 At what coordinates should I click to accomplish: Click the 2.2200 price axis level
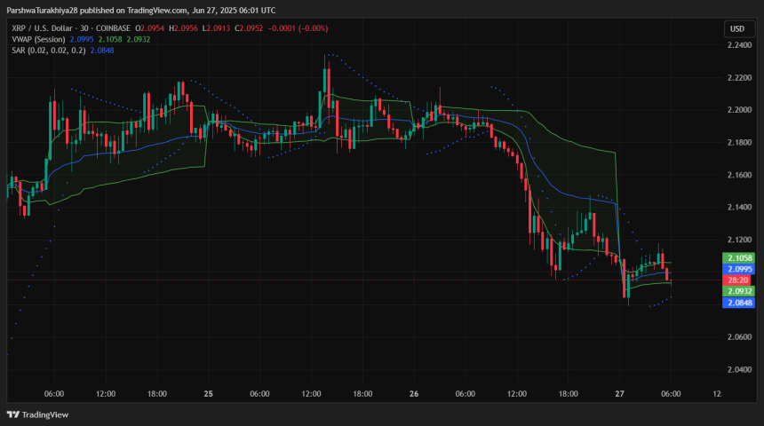click(x=739, y=78)
